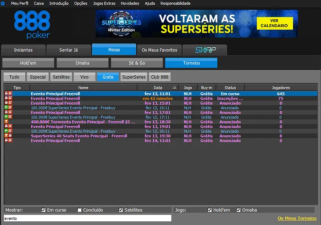Sort by the Nome column header
Viewport: 321px width, 225px height.
point(83,88)
